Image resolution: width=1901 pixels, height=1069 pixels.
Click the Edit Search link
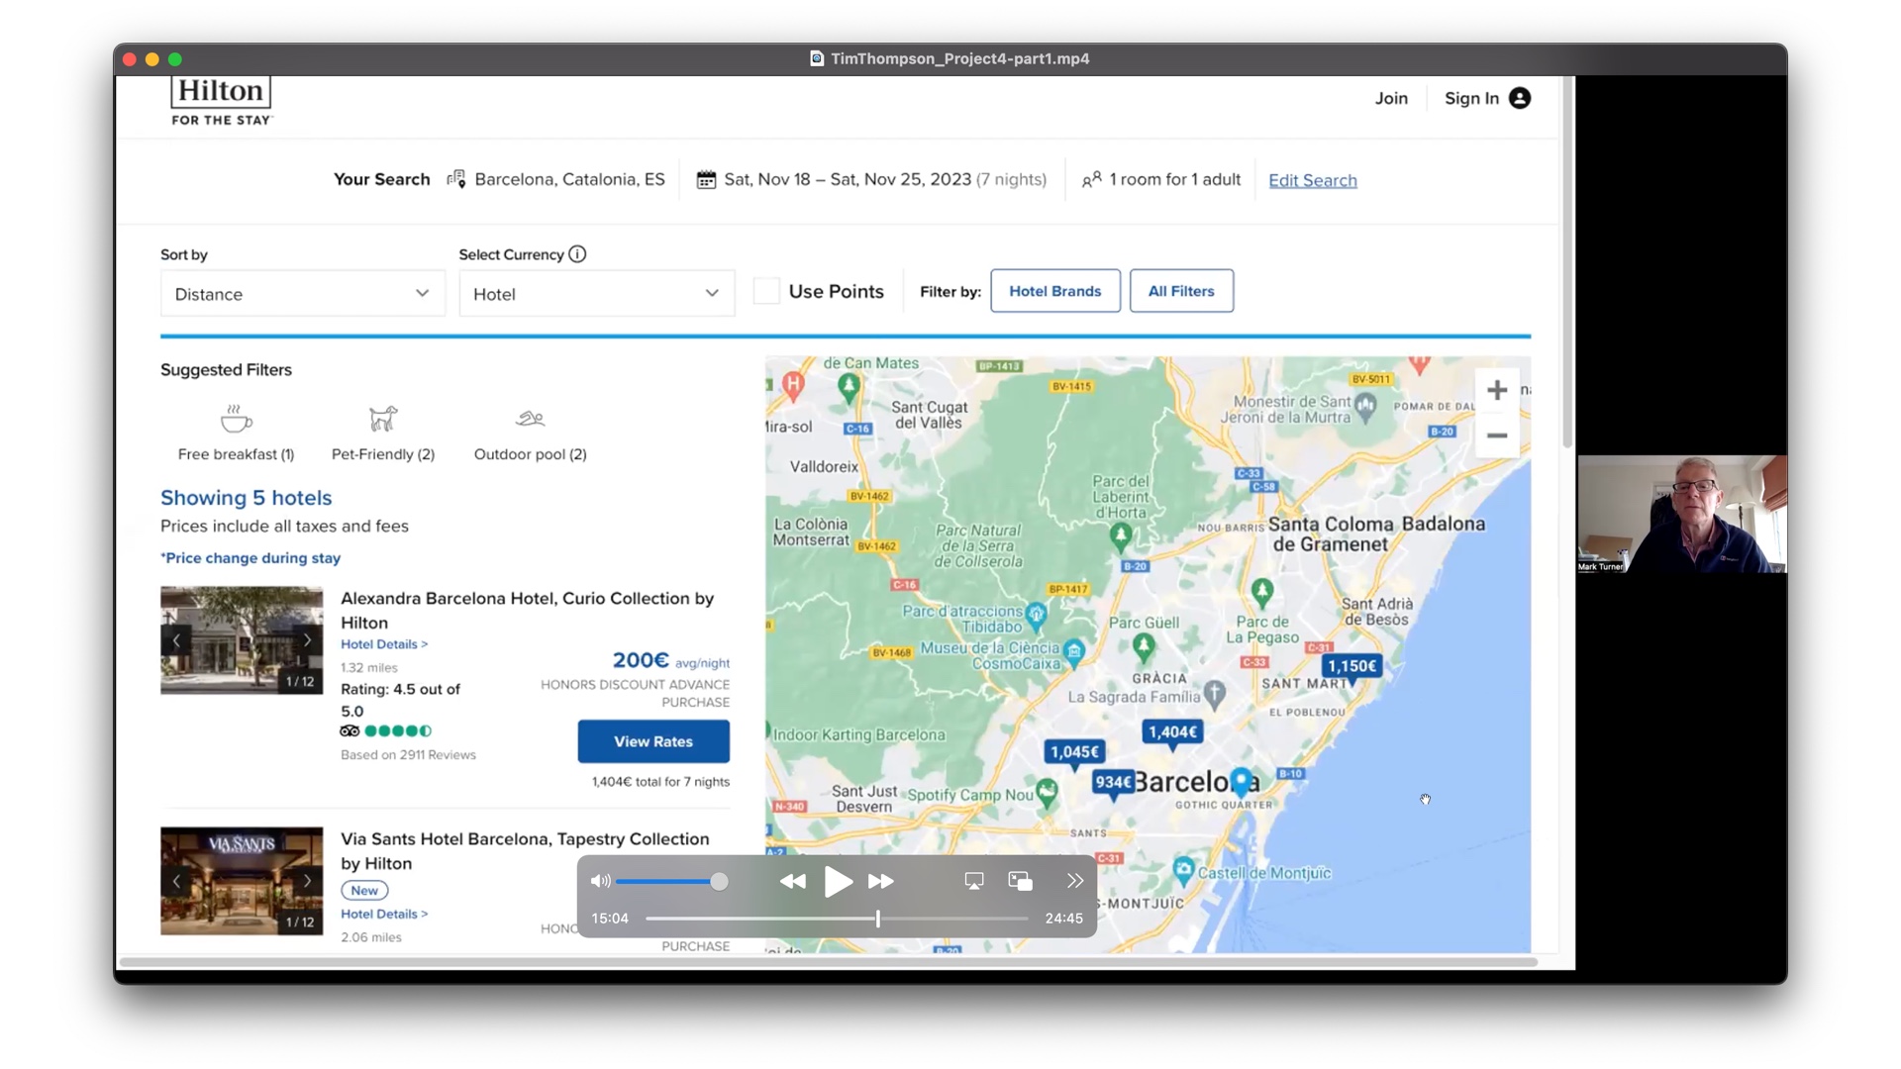[x=1312, y=180]
